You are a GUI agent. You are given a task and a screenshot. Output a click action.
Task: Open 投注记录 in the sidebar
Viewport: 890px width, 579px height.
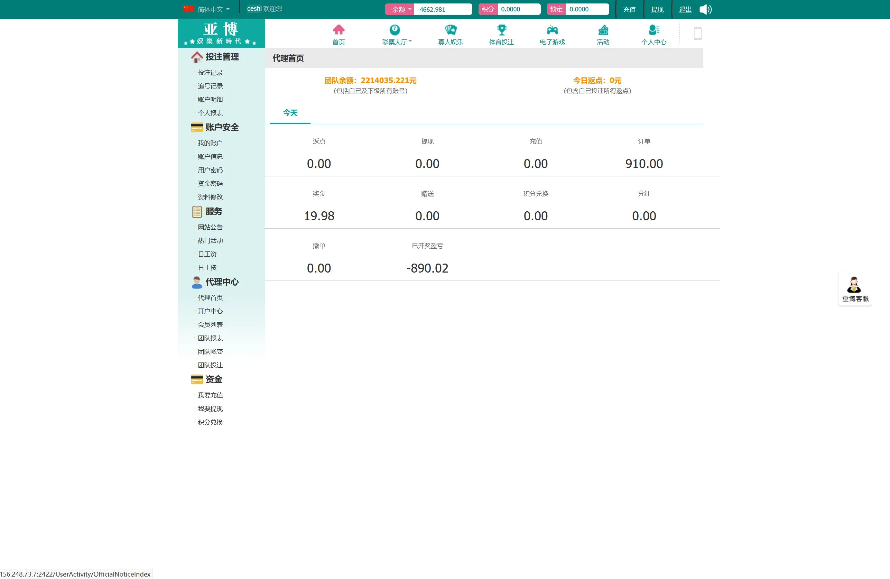(x=210, y=73)
